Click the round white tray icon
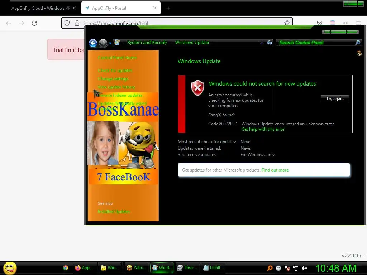 point(278,268)
